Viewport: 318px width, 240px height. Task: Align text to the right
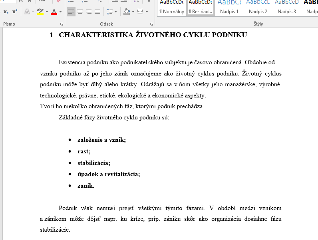click(89, 12)
